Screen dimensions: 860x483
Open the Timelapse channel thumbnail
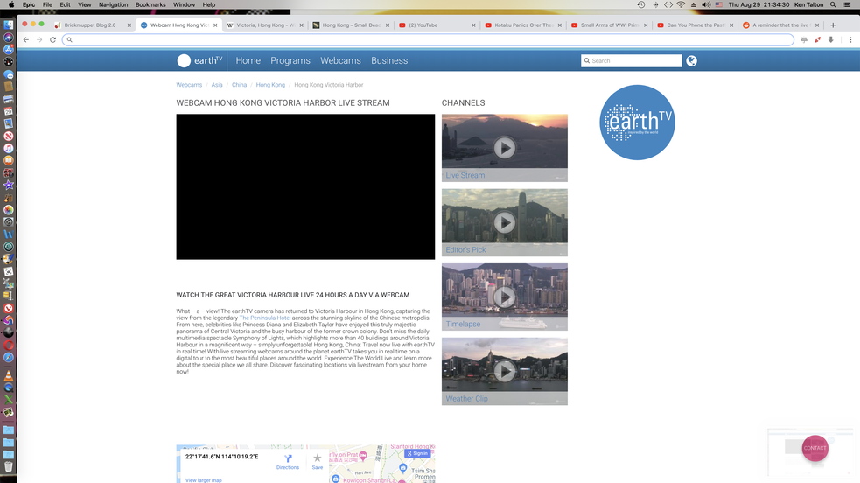click(504, 297)
